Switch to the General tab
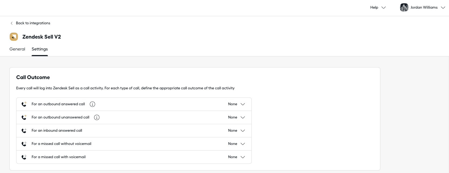This screenshot has height=173, width=449. click(x=17, y=49)
